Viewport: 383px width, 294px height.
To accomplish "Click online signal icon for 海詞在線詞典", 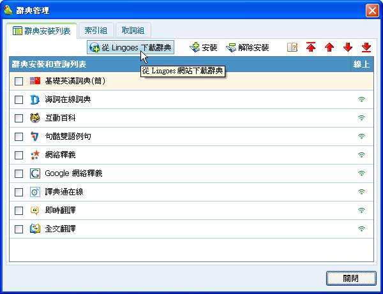I will coord(361,99).
